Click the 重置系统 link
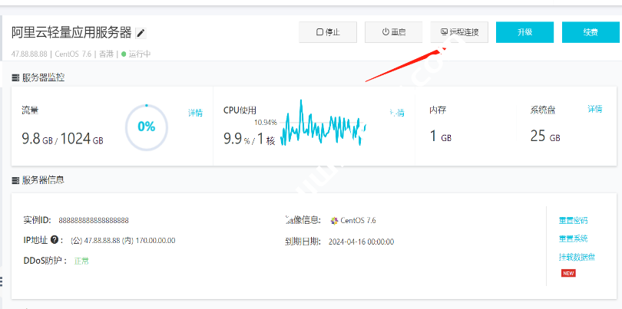 pyautogui.click(x=573, y=238)
